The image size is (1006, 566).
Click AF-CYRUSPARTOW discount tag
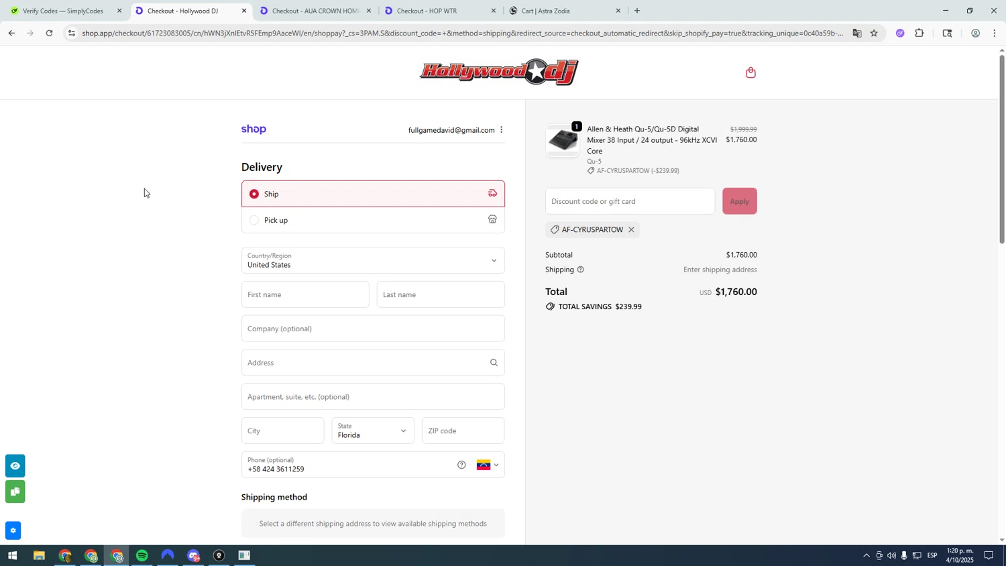(592, 230)
